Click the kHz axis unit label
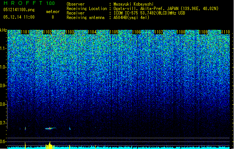Screen dimensions: 234x149 pos(3,30)
